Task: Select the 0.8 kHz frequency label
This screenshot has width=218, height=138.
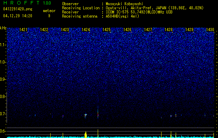Action: point(3,97)
